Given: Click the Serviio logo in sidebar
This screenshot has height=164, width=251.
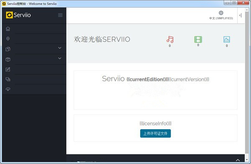Looking at the screenshot, I should pos(18,15).
